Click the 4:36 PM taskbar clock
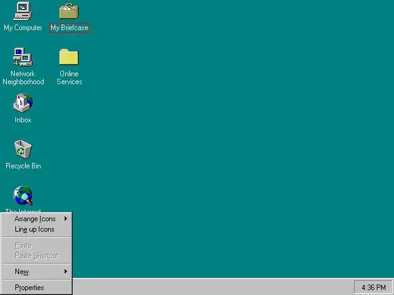This screenshot has height=295, width=394. click(374, 287)
